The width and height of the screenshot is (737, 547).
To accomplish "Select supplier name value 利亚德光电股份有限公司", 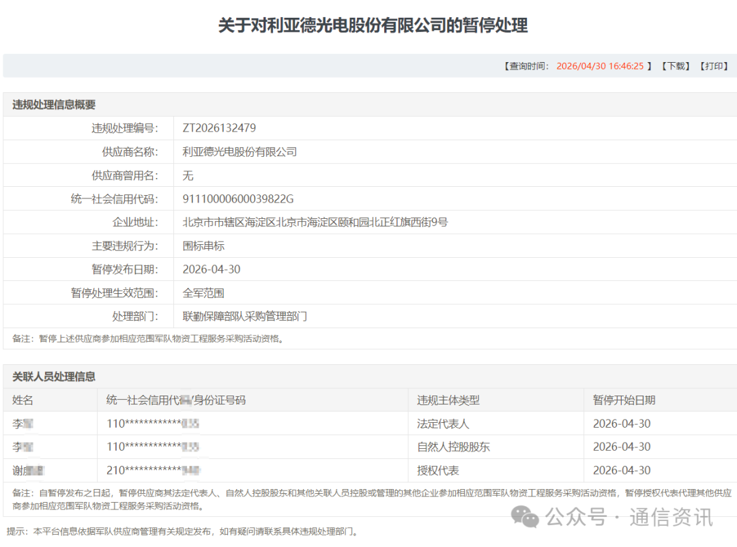I will 240,152.
